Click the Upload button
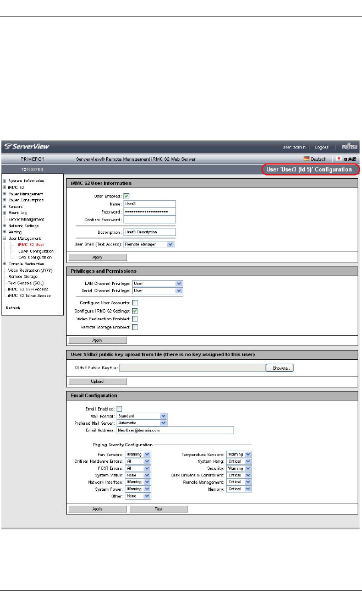 click(98, 381)
